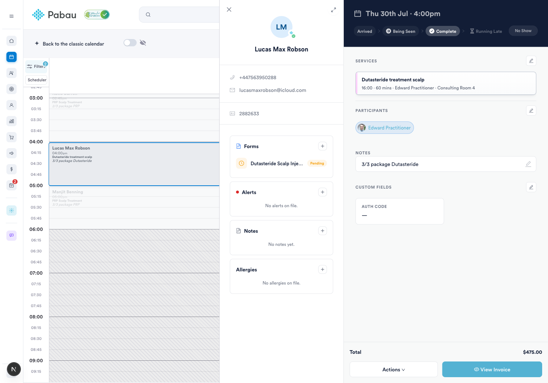Click the NABIDH verification badge
This screenshot has height=383, width=548.
tap(97, 15)
